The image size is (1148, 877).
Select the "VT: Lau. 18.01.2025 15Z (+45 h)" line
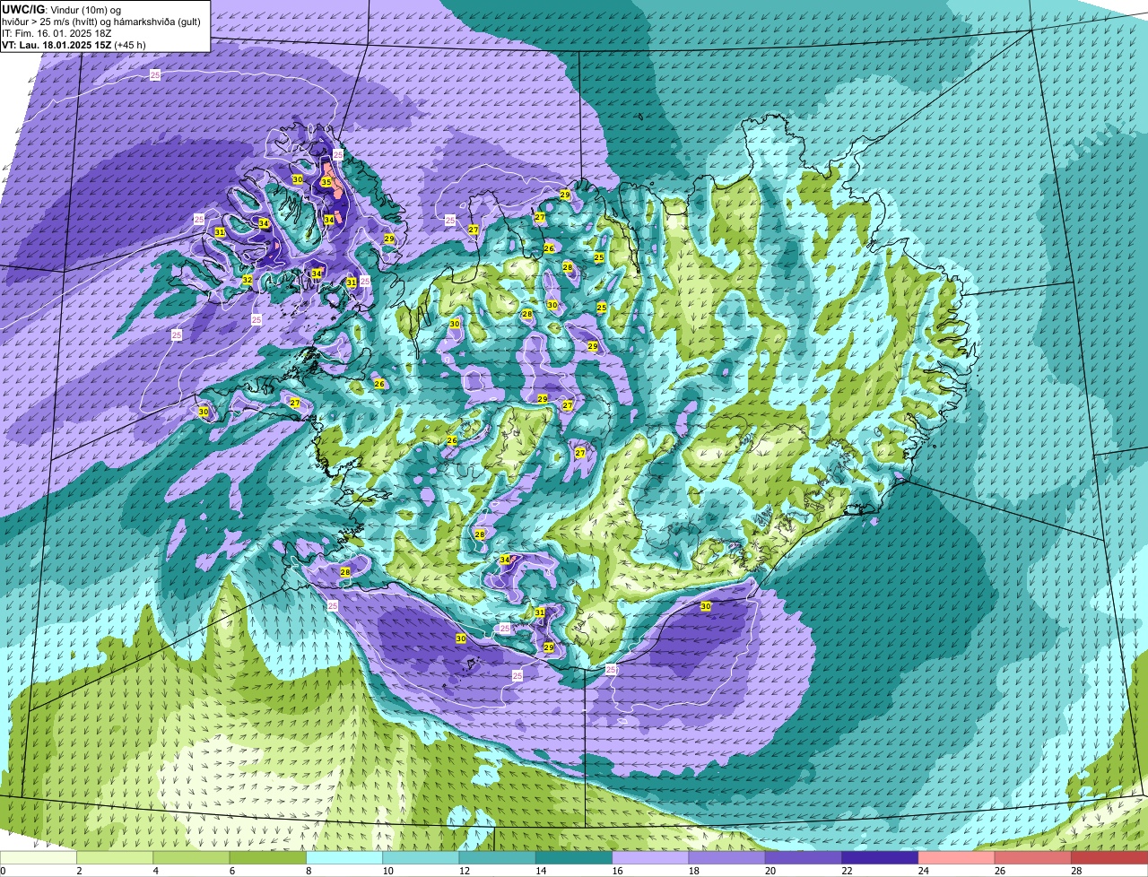point(74,44)
